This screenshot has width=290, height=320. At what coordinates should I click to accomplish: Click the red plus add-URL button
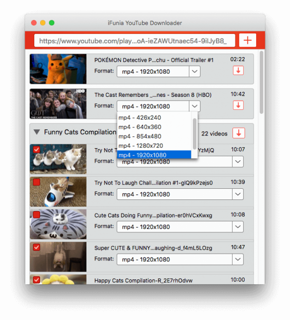247,40
